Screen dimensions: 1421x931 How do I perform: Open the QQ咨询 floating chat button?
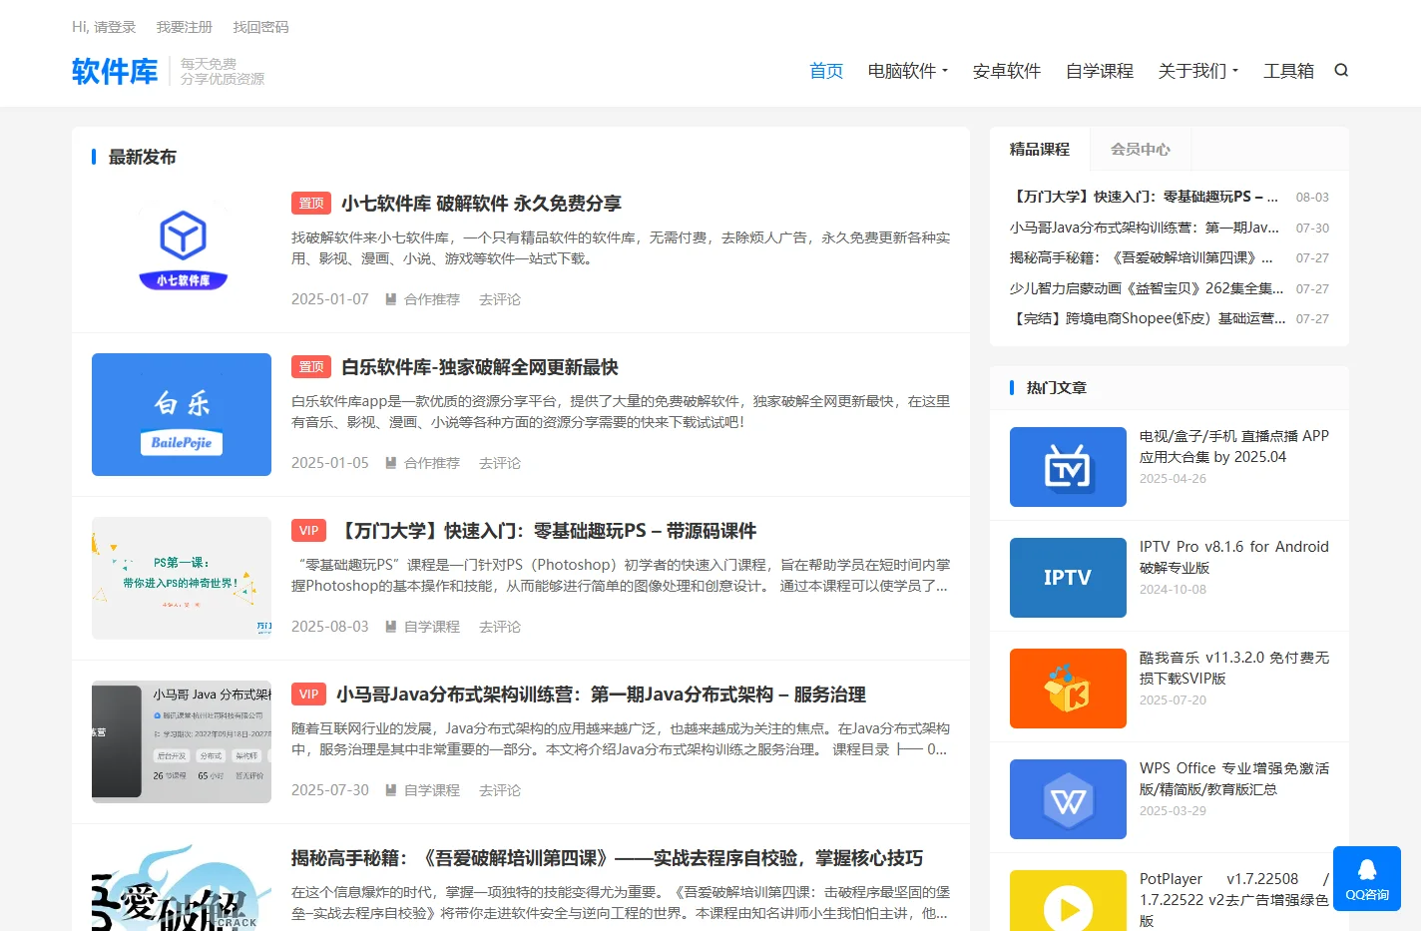1367,878
